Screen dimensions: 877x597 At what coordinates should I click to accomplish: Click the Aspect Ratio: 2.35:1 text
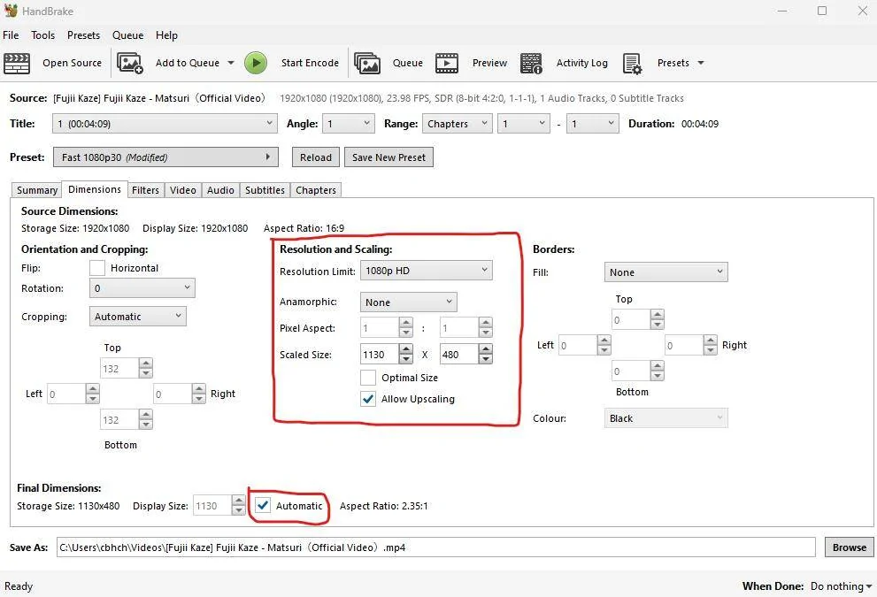384,506
